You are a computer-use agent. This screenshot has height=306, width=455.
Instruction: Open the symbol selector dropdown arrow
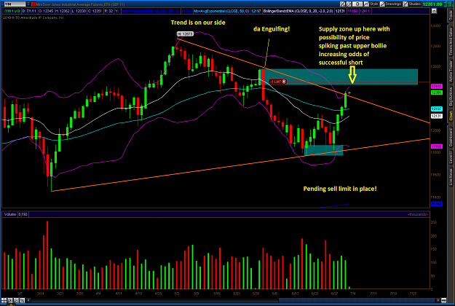(28, 4)
